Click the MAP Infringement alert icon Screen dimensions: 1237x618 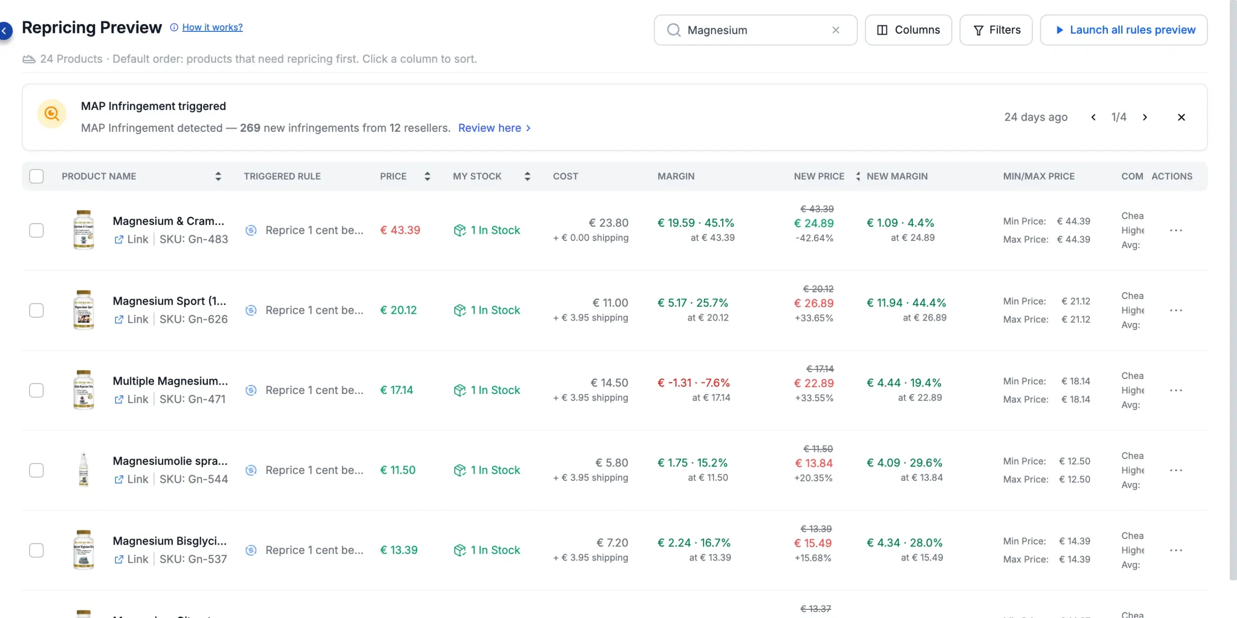point(52,113)
